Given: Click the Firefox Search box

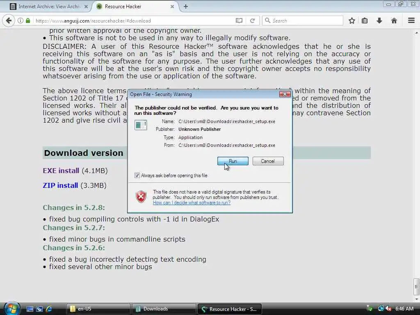Looking at the screenshot, I should point(303,21).
